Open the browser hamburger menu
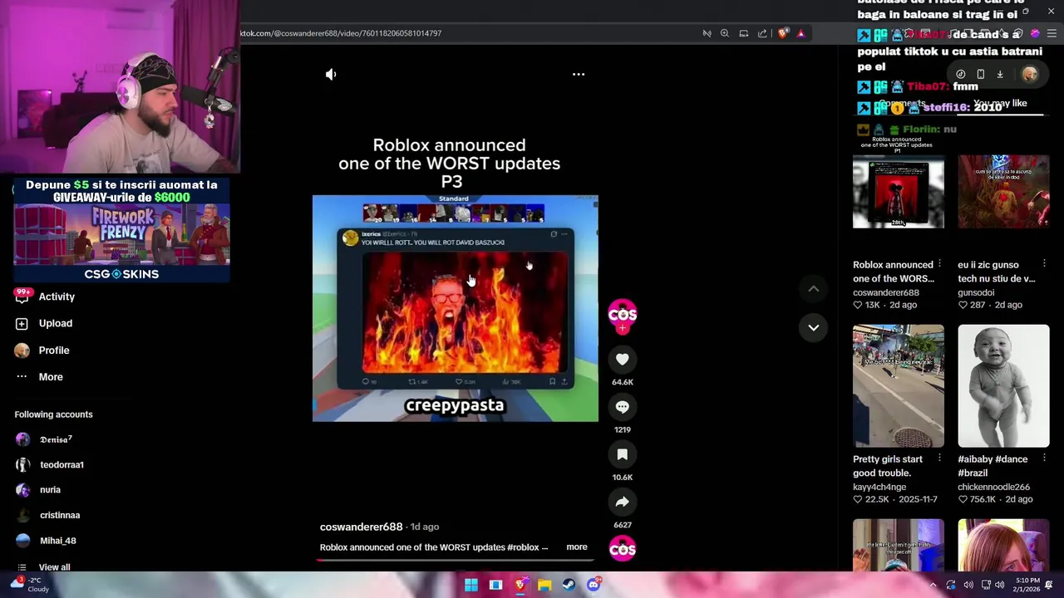 tap(1050, 33)
